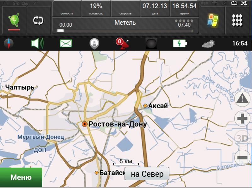This screenshot has width=252, height=188.
Task: Tap the warning triangle road events button
Action: 242,99
